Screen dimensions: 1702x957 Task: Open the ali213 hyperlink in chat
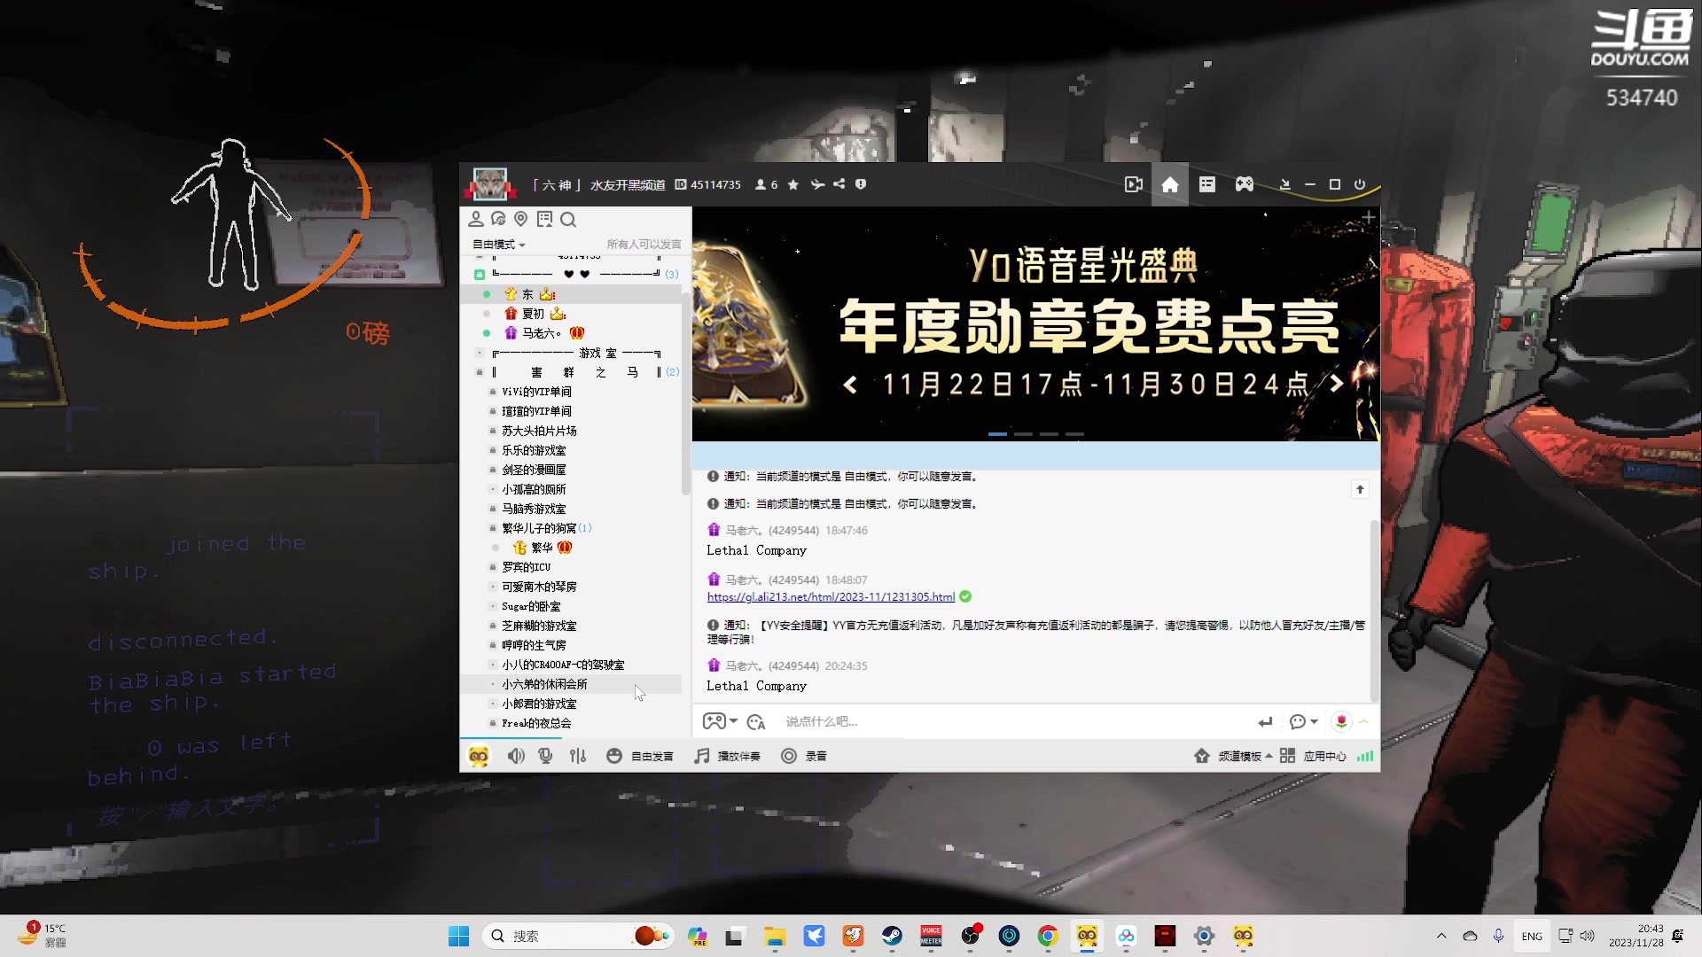pos(831,597)
